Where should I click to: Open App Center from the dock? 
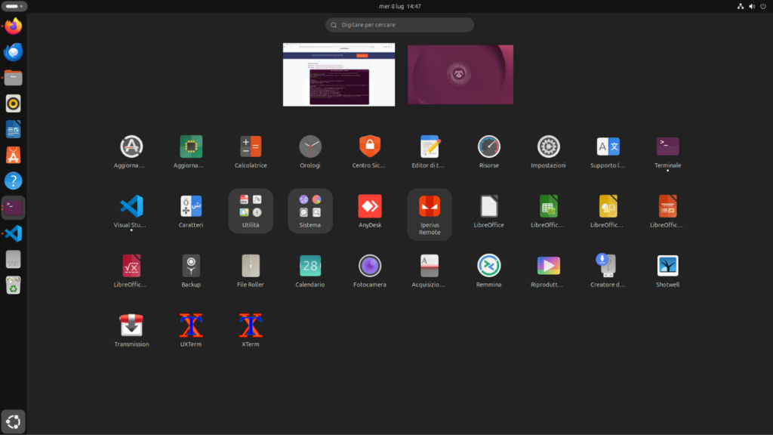tap(14, 156)
